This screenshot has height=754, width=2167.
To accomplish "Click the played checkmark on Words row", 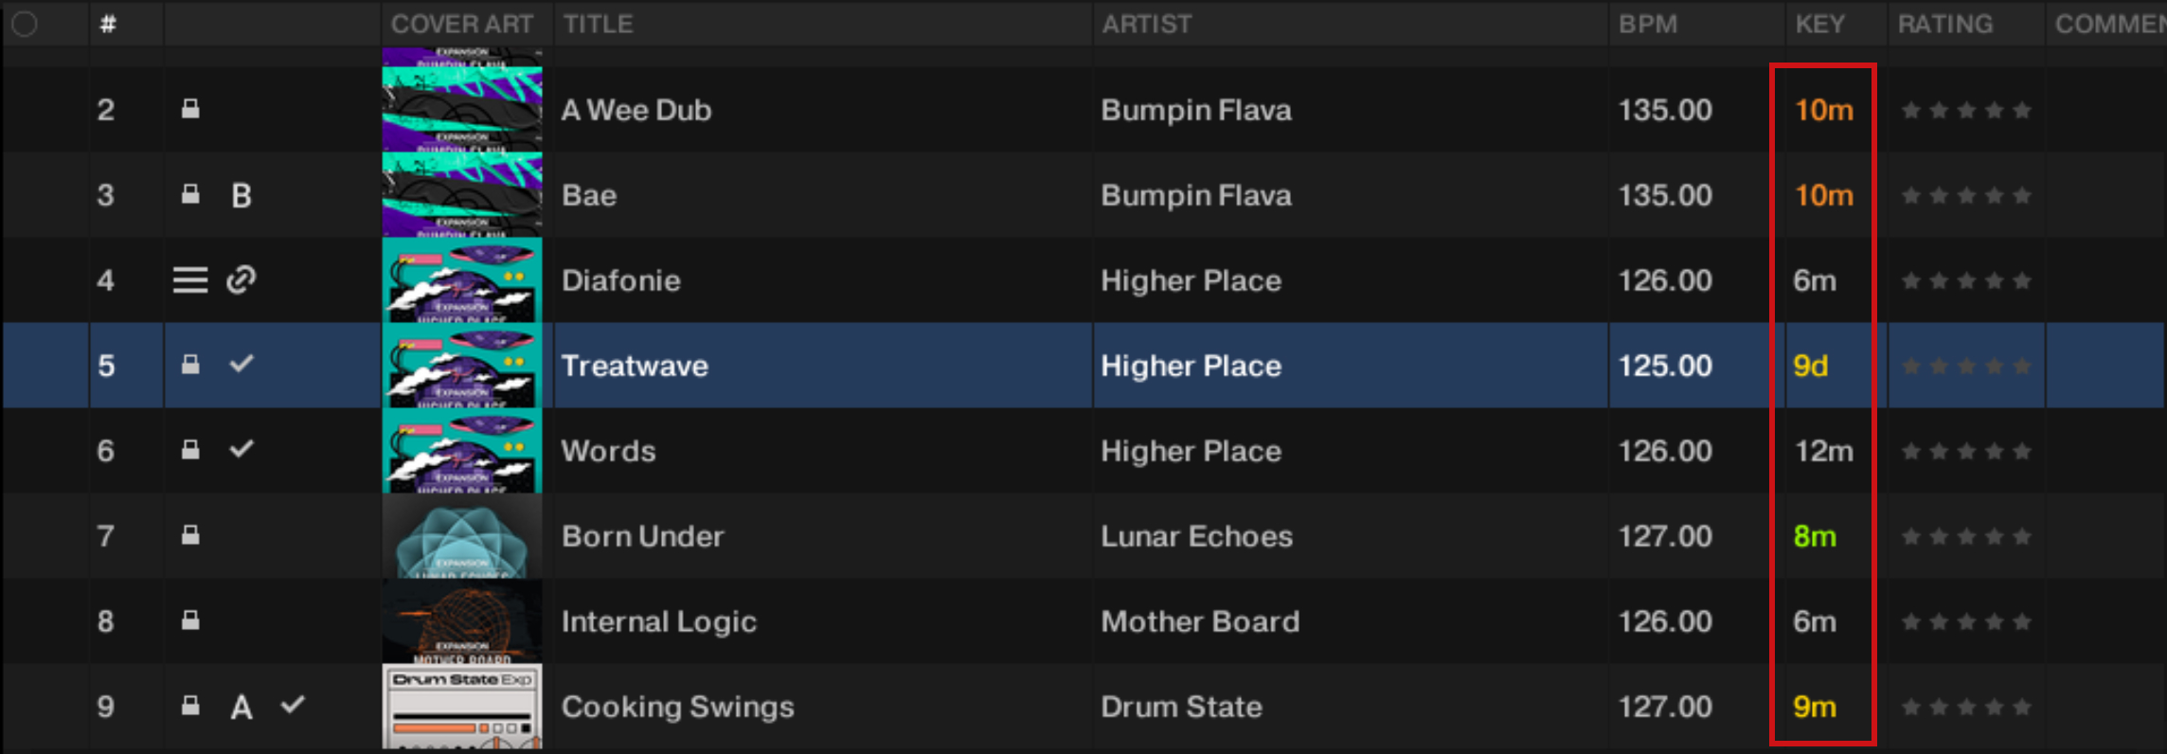I will point(242,449).
